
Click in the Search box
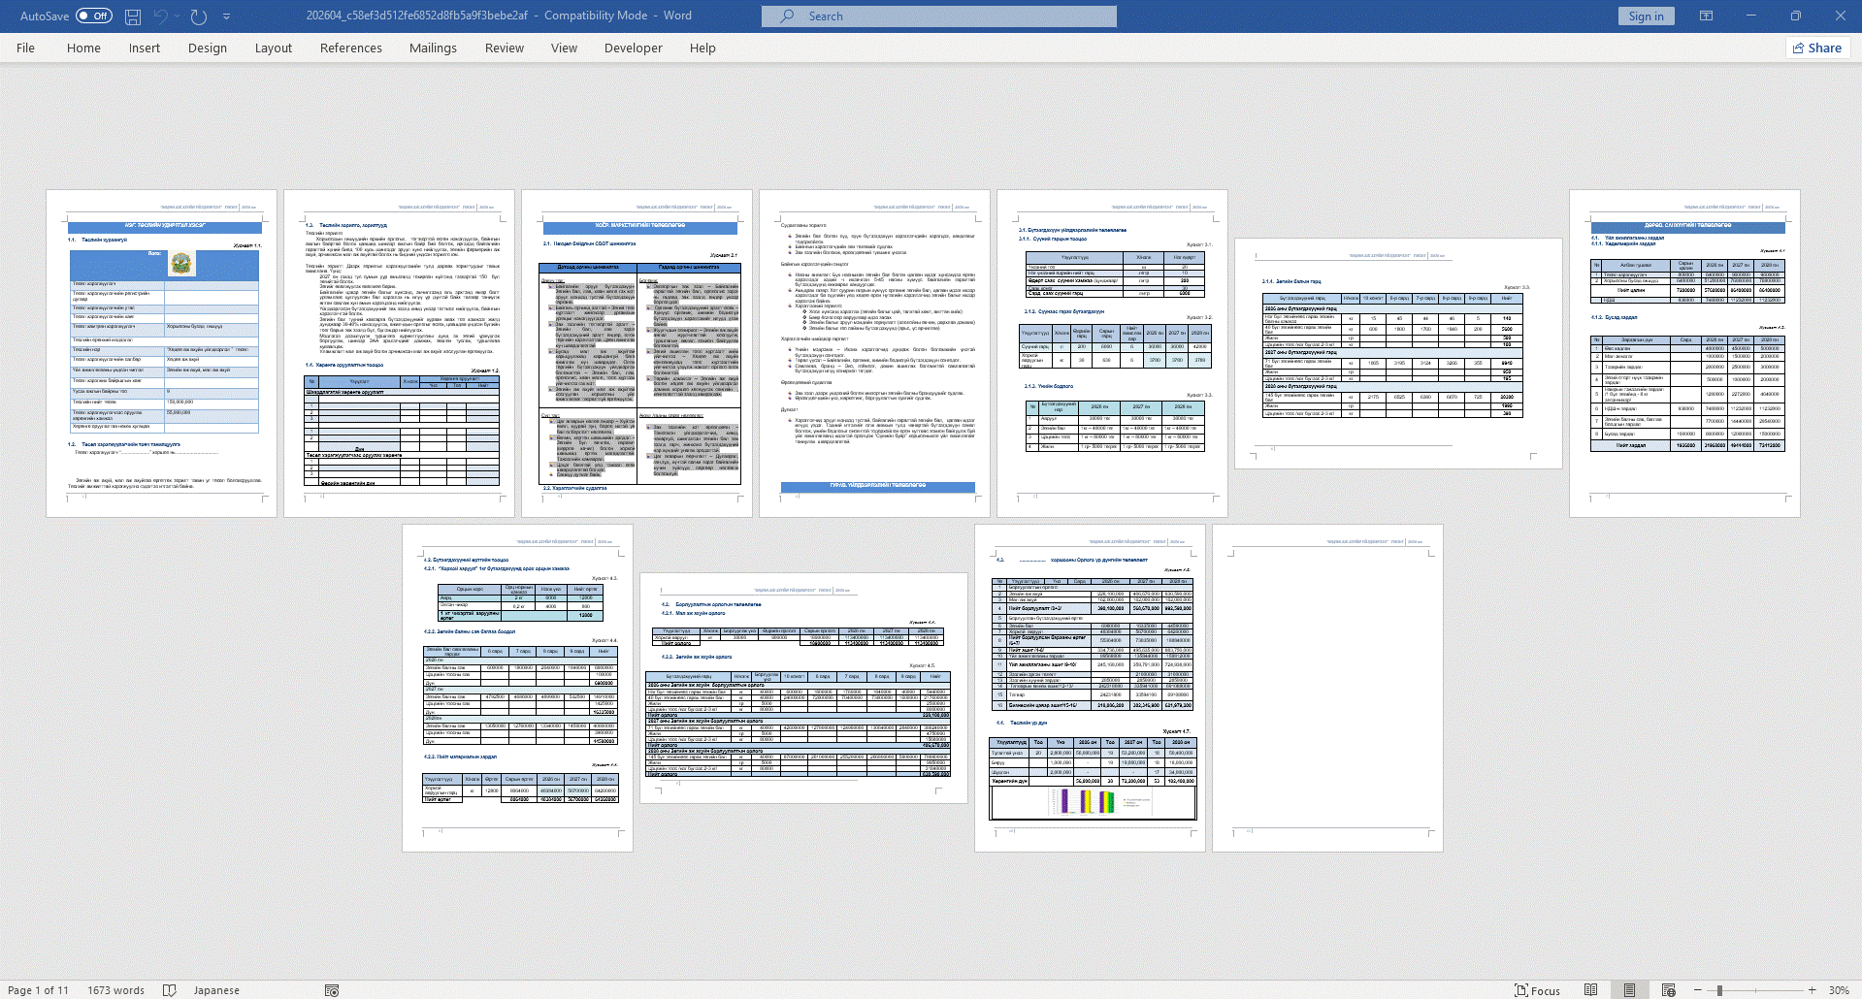pos(938,16)
